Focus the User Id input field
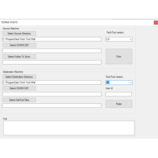 pos(118,94)
